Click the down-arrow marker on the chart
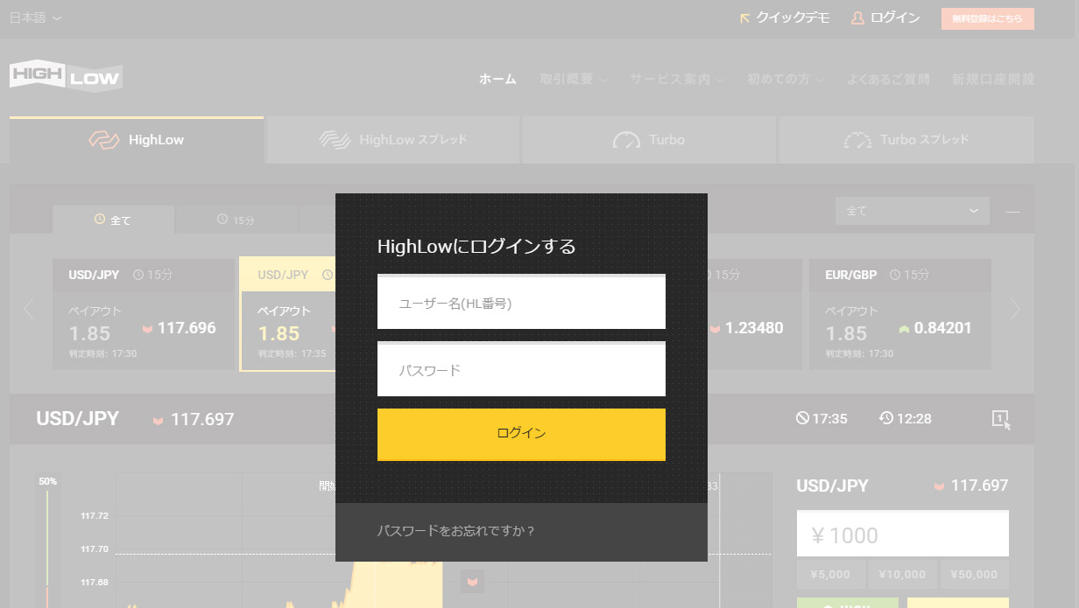Viewport: 1079px width, 608px height. point(473,580)
